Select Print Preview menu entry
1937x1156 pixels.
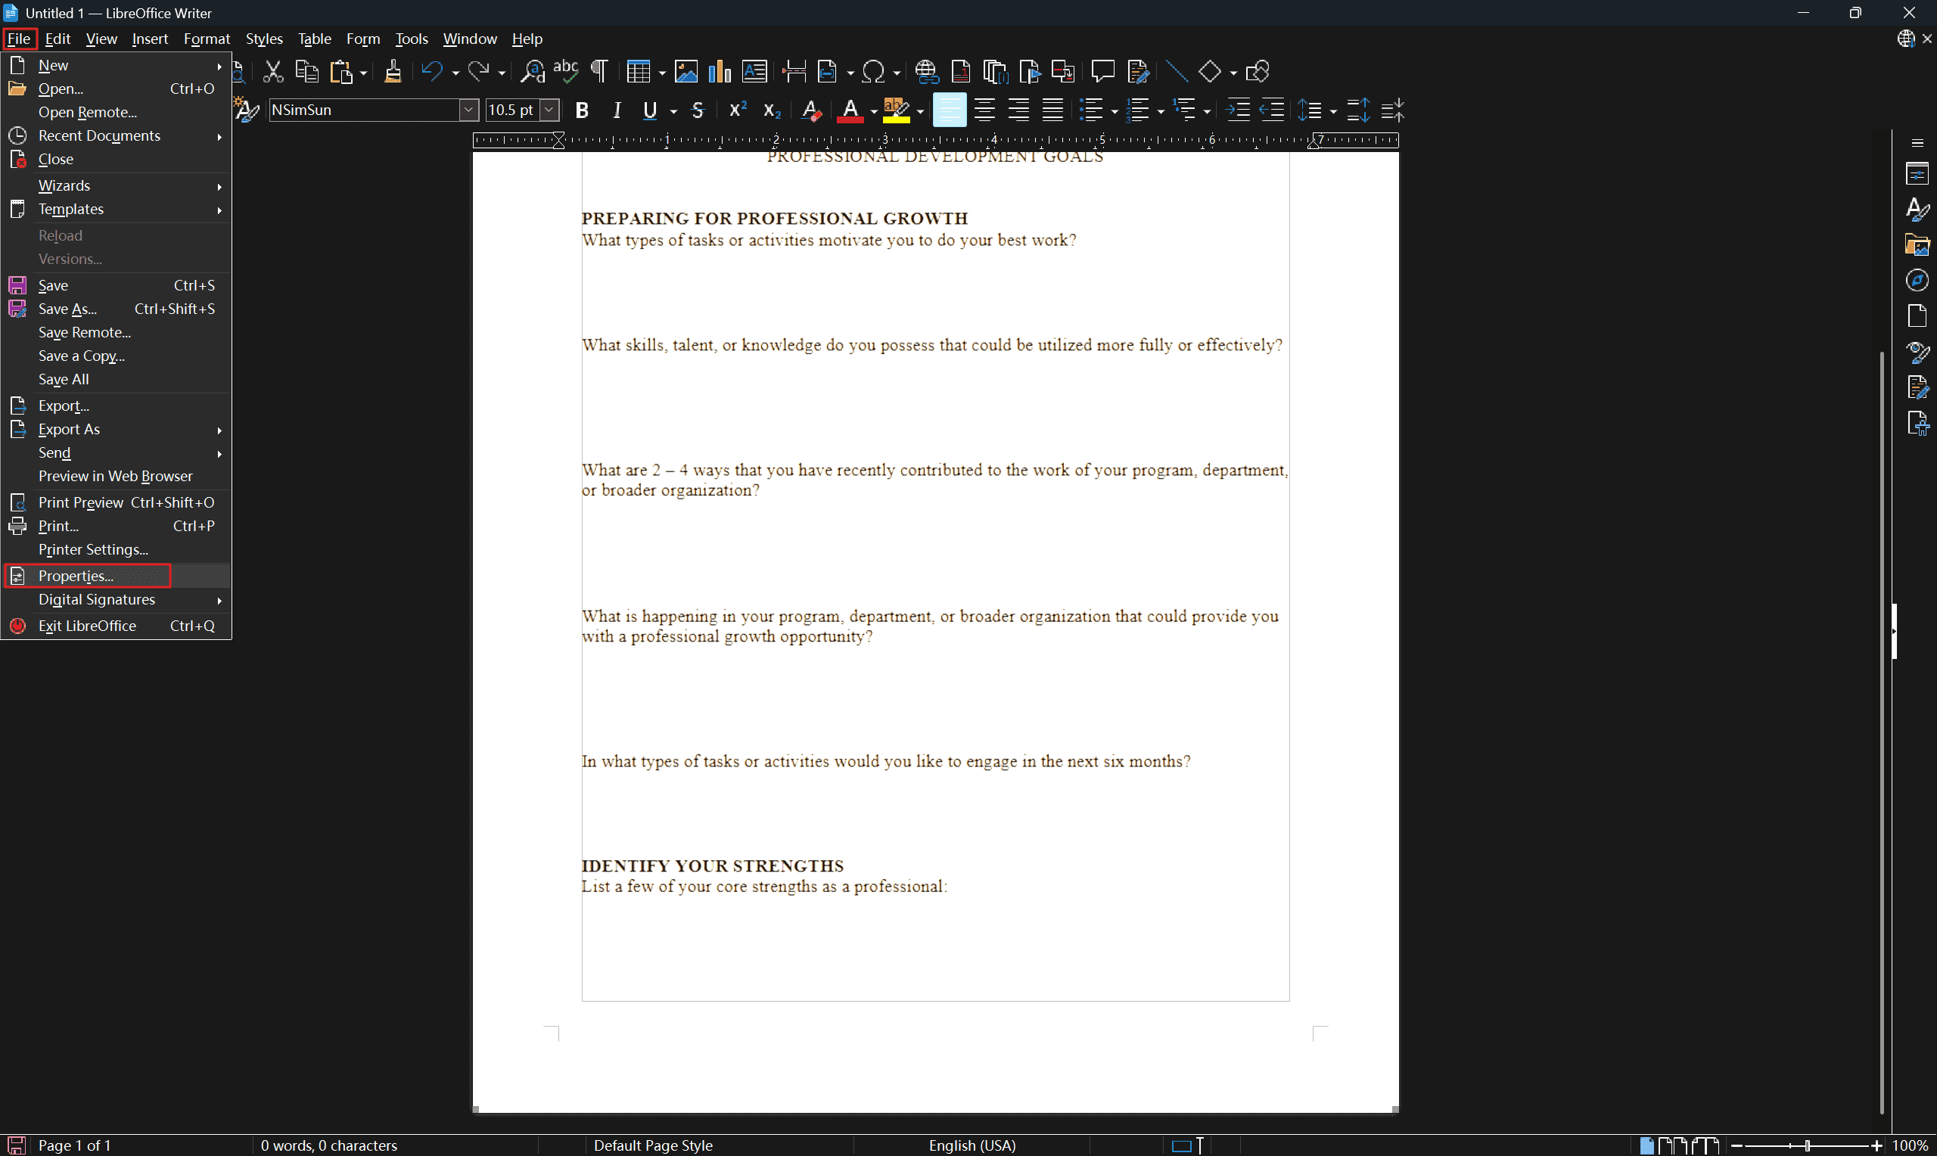(117, 503)
